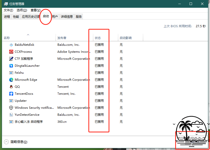Switch to the 性能 tab
The image size is (210, 150).
click(16, 17)
